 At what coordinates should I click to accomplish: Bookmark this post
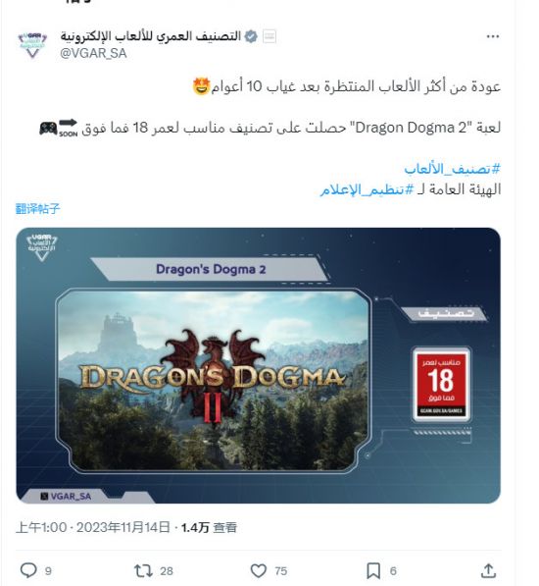click(373, 570)
